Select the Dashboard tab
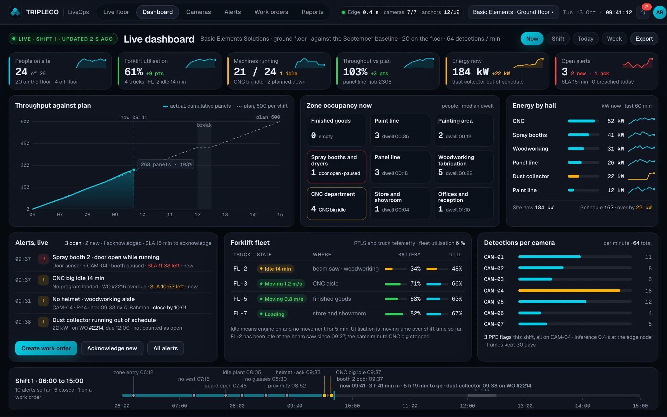 coord(158,12)
